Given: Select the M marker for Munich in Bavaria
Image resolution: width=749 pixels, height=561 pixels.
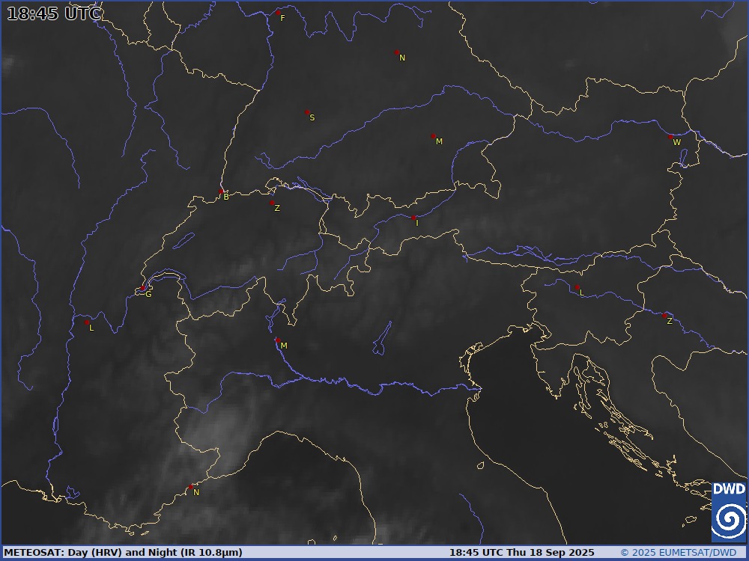Looking at the screenshot, I should coord(433,136).
